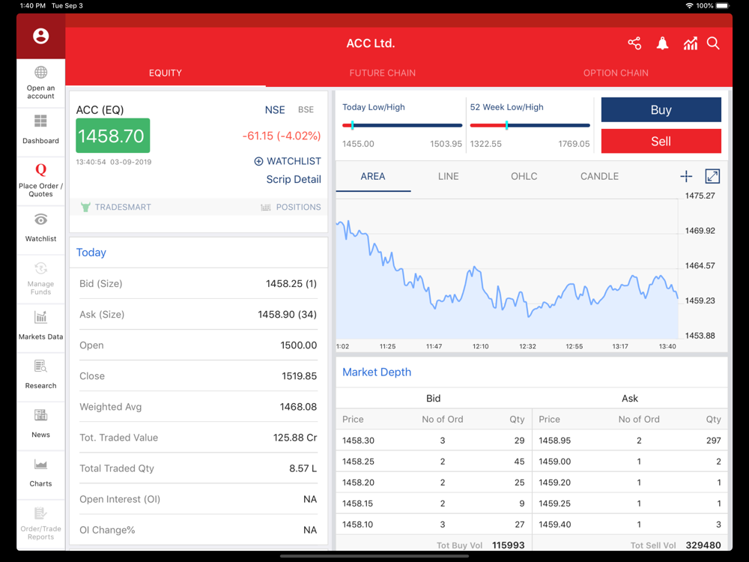Tap the TRADESMART label
This screenshot has width=749, height=562.
pyautogui.click(x=123, y=207)
